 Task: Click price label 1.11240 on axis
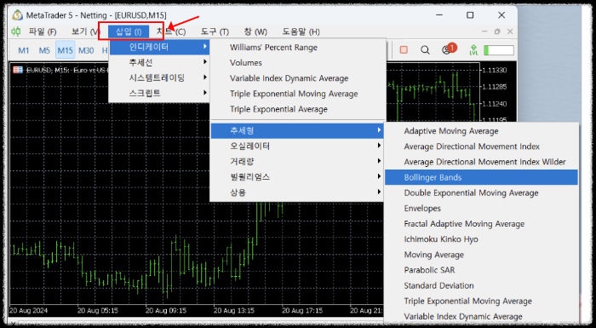tap(494, 103)
